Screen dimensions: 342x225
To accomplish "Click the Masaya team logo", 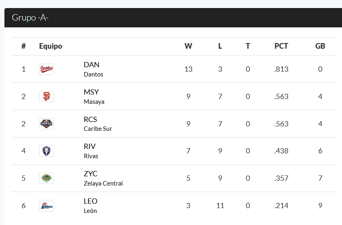I will click(x=46, y=97).
